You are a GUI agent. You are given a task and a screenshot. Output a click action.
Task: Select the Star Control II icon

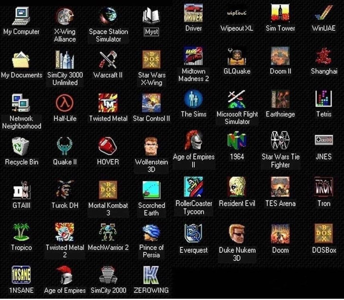coord(152,103)
